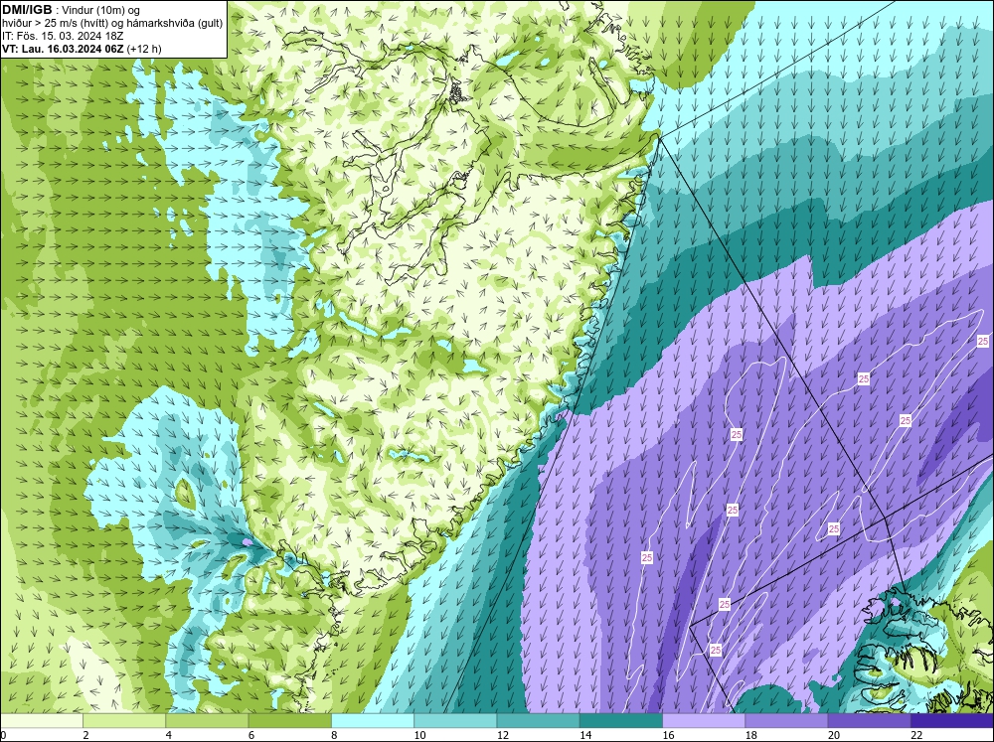Choose the 12–14 m/s teal legend swatch

[538, 720]
